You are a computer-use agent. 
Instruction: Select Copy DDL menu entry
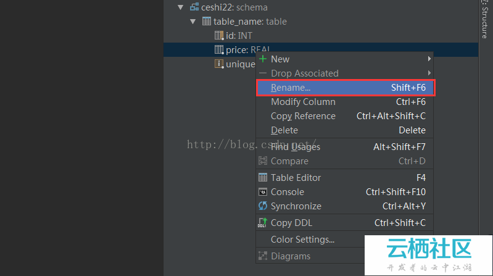(x=344, y=223)
